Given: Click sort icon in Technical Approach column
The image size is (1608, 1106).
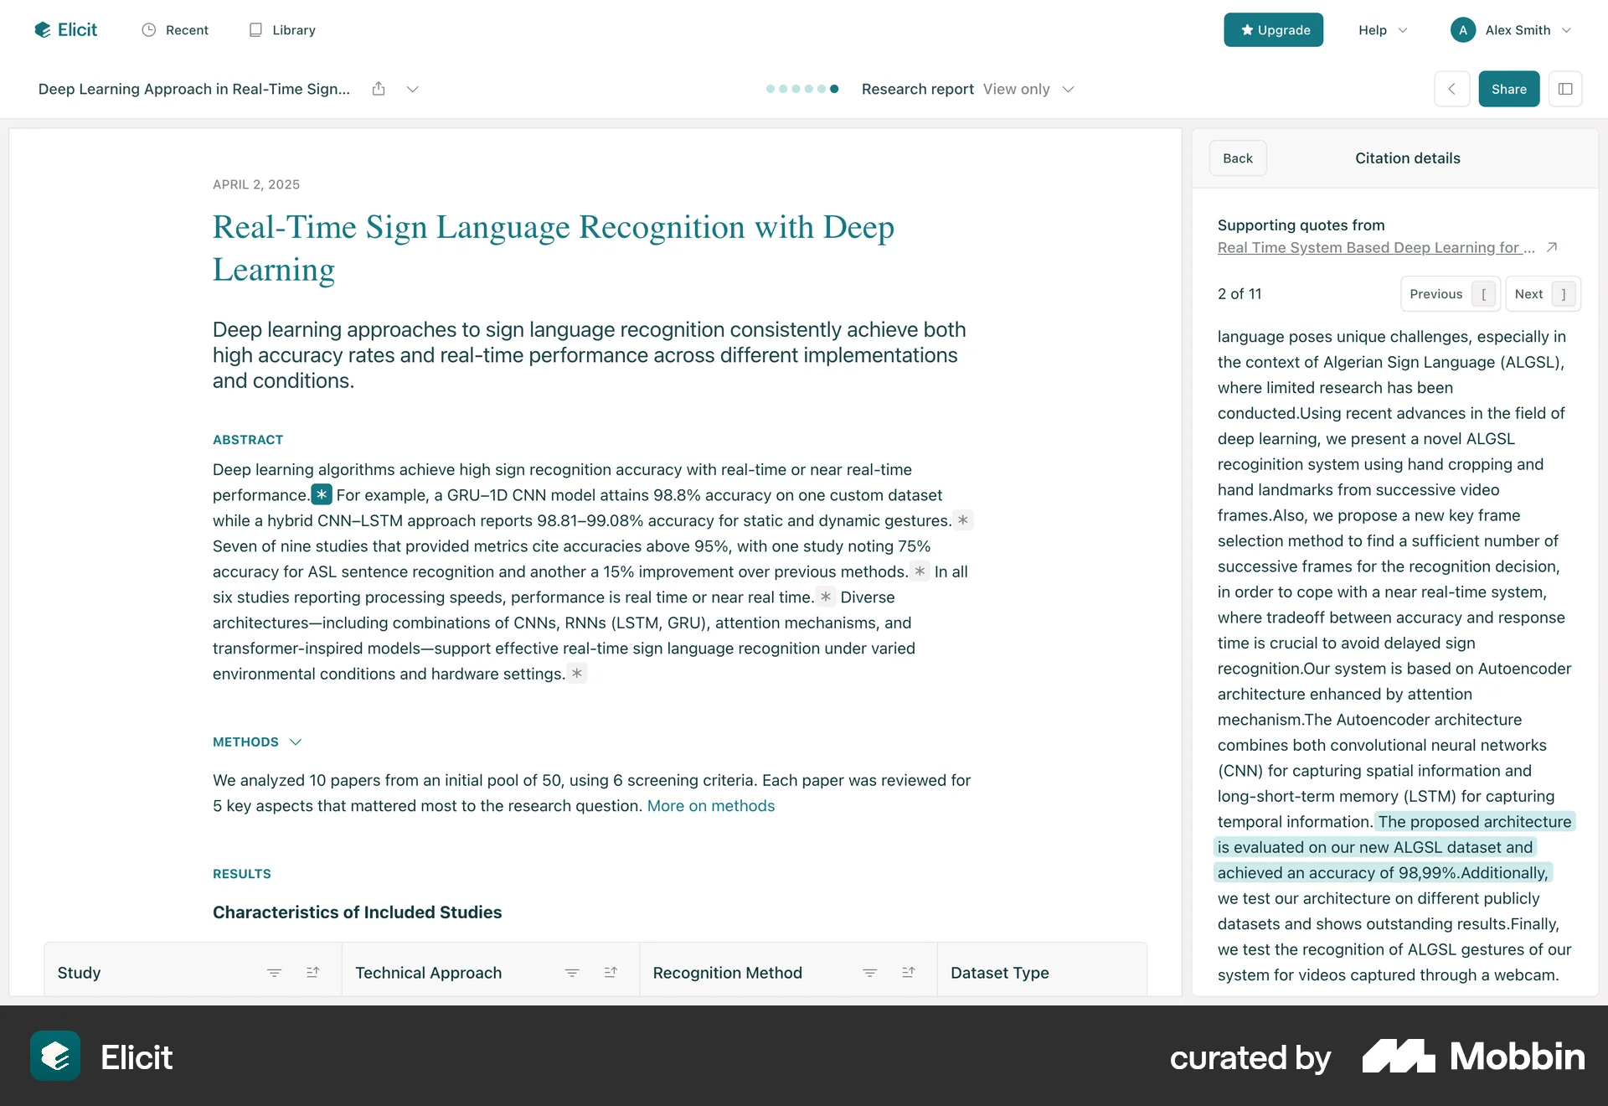Looking at the screenshot, I should click(x=611, y=973).
